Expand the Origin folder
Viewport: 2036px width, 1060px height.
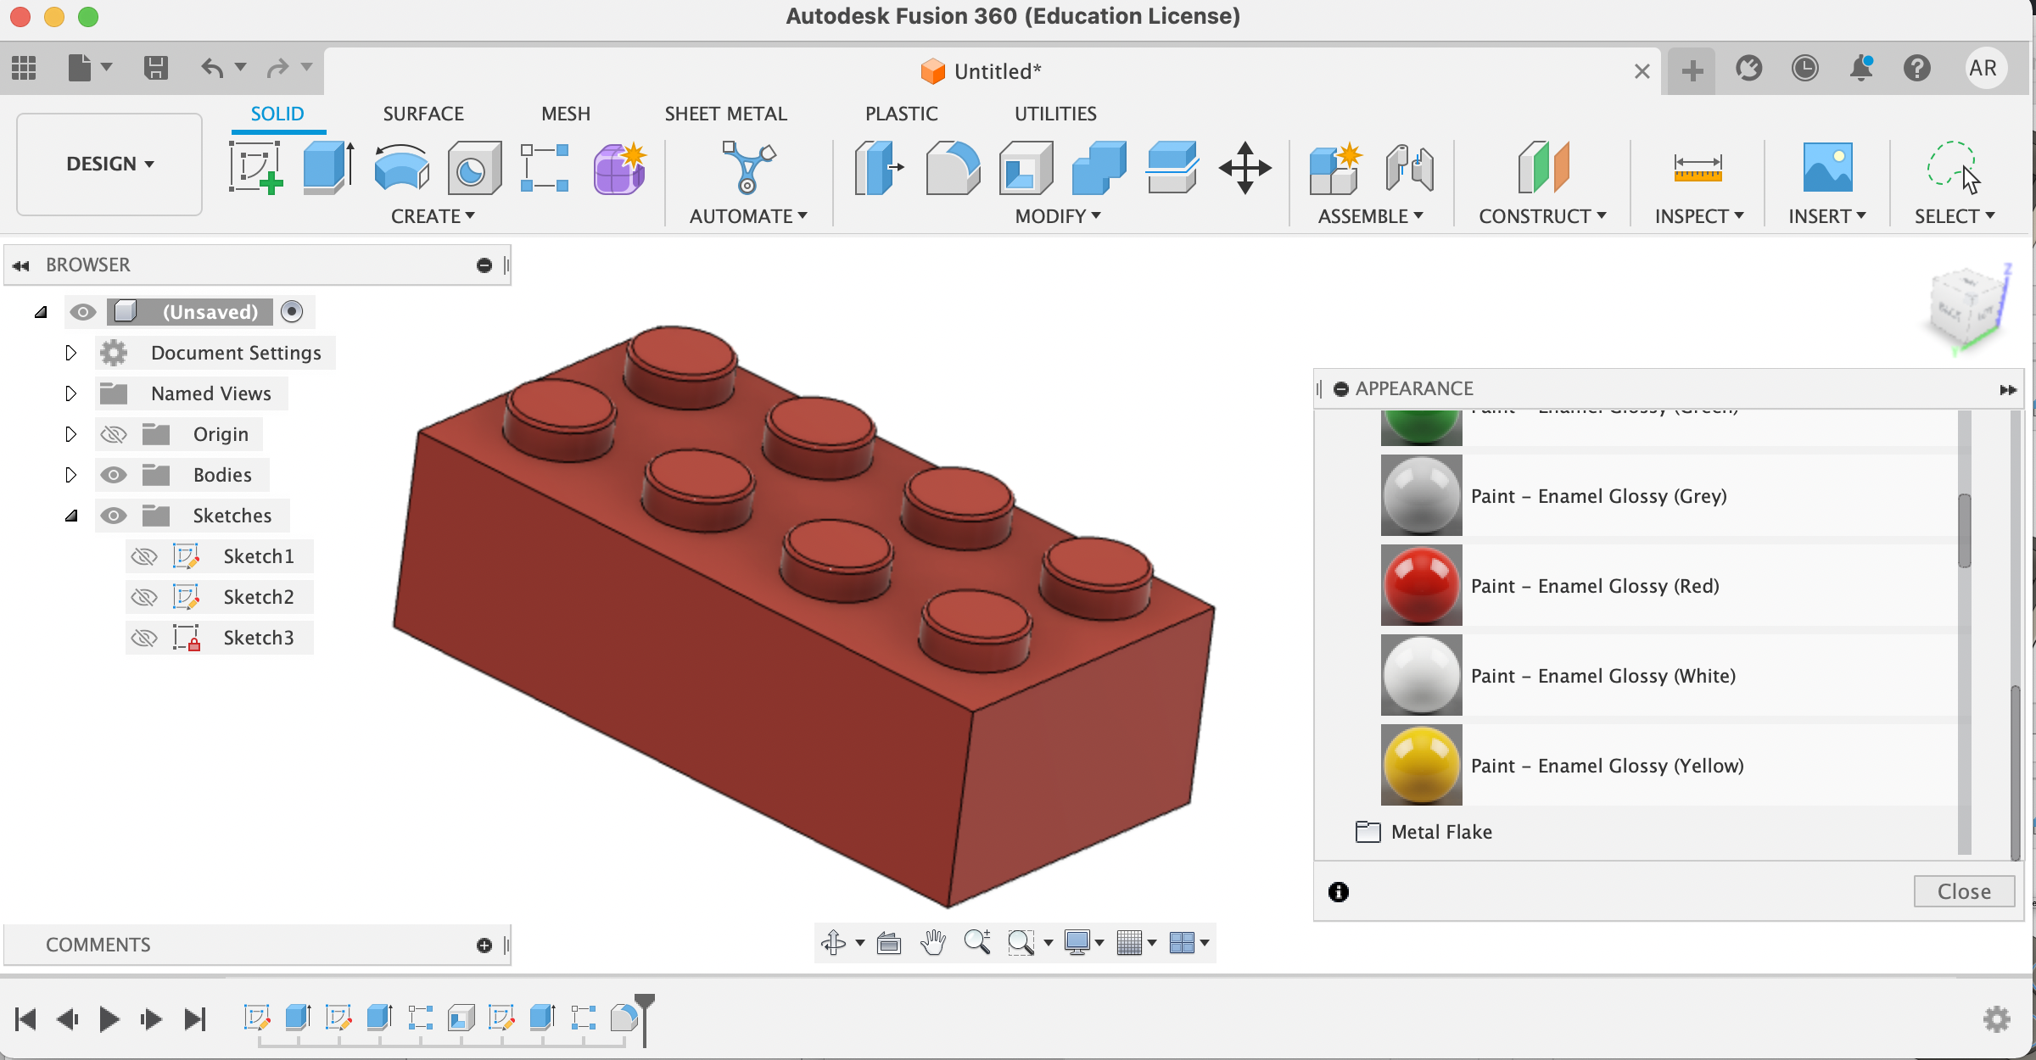[x=71, y=434]
